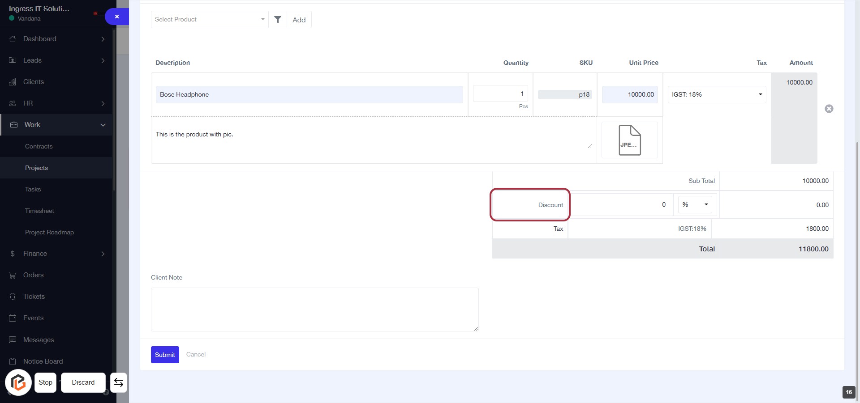Close the sidebar with the X button

tap(117, 17)
